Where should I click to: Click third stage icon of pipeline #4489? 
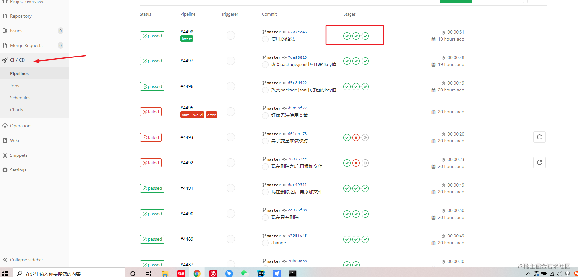point(365,239)
